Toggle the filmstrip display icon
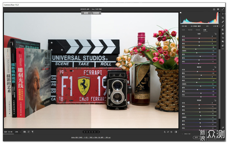The width and height of the screenshot is (228, 144). pyautogui.click(x=25, y=132)
